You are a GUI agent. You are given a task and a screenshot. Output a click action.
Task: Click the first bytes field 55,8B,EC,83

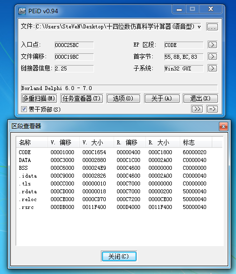(x=184, y=57)
